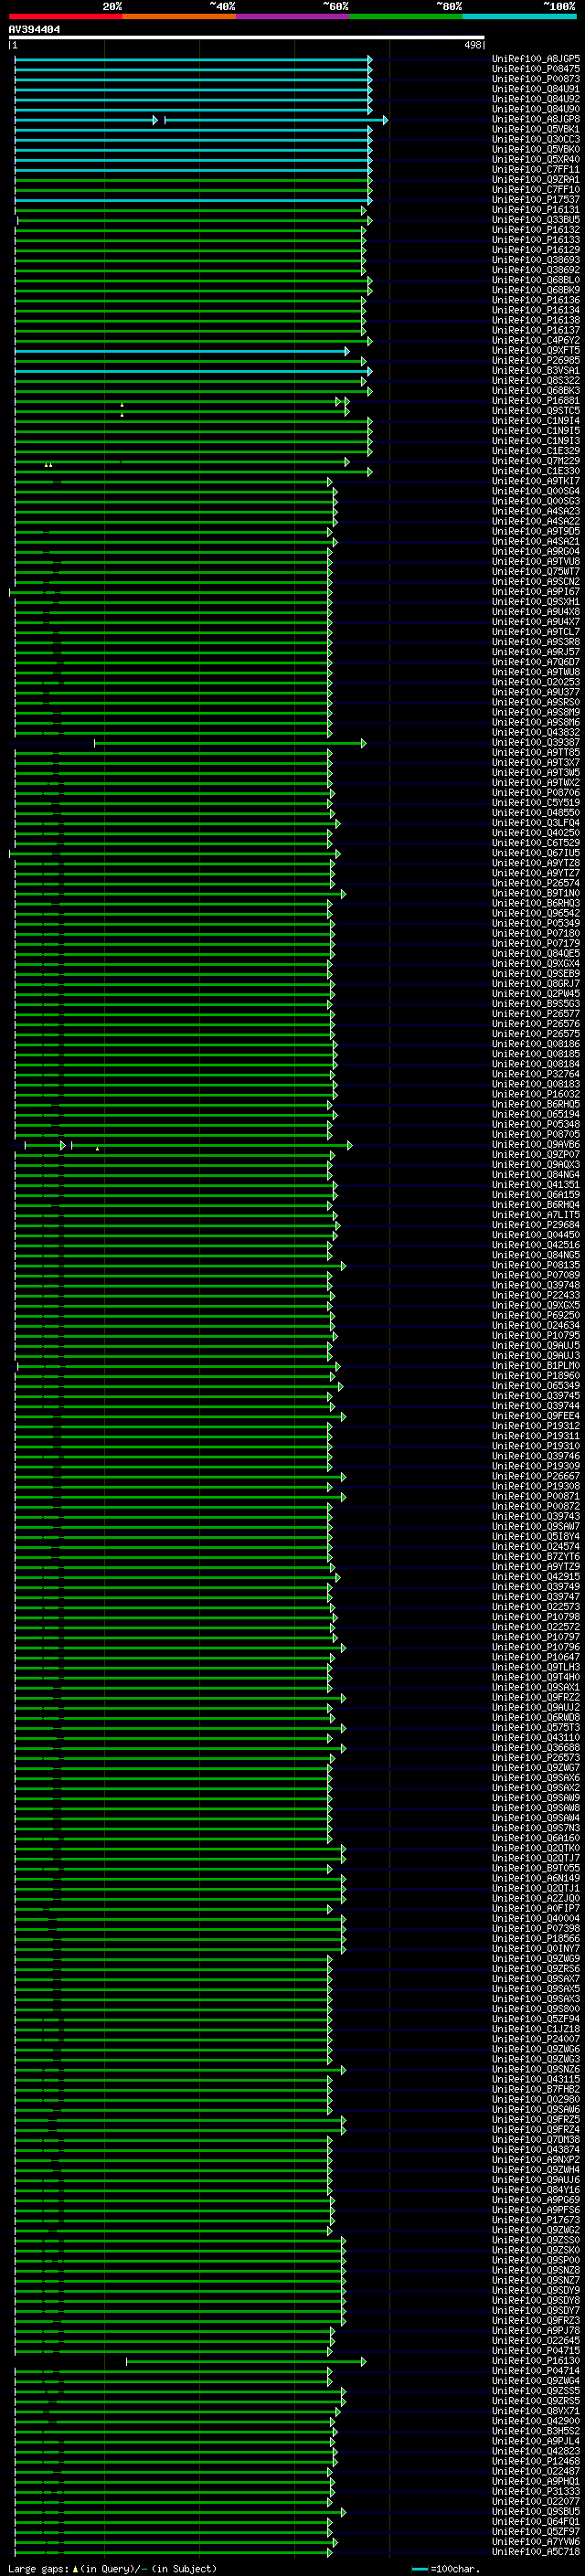The width and height of the screenshot is (585, 2576).
Task: Open the UniRef100_P08135 hit link
Action: point(536,1265)
